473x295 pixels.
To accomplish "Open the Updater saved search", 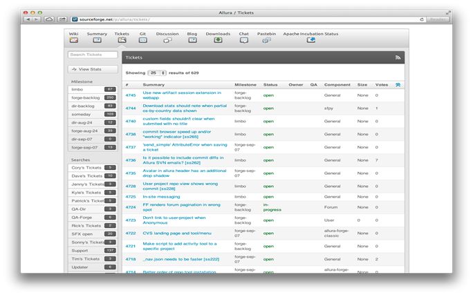I will coord(92,267).
